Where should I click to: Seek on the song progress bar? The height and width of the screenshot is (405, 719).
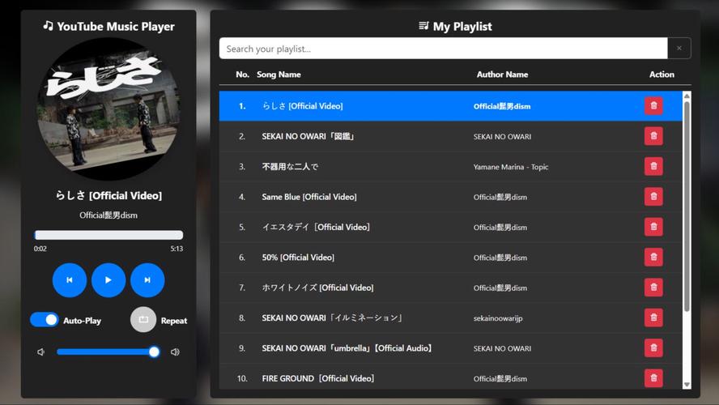tap(108, 235)
